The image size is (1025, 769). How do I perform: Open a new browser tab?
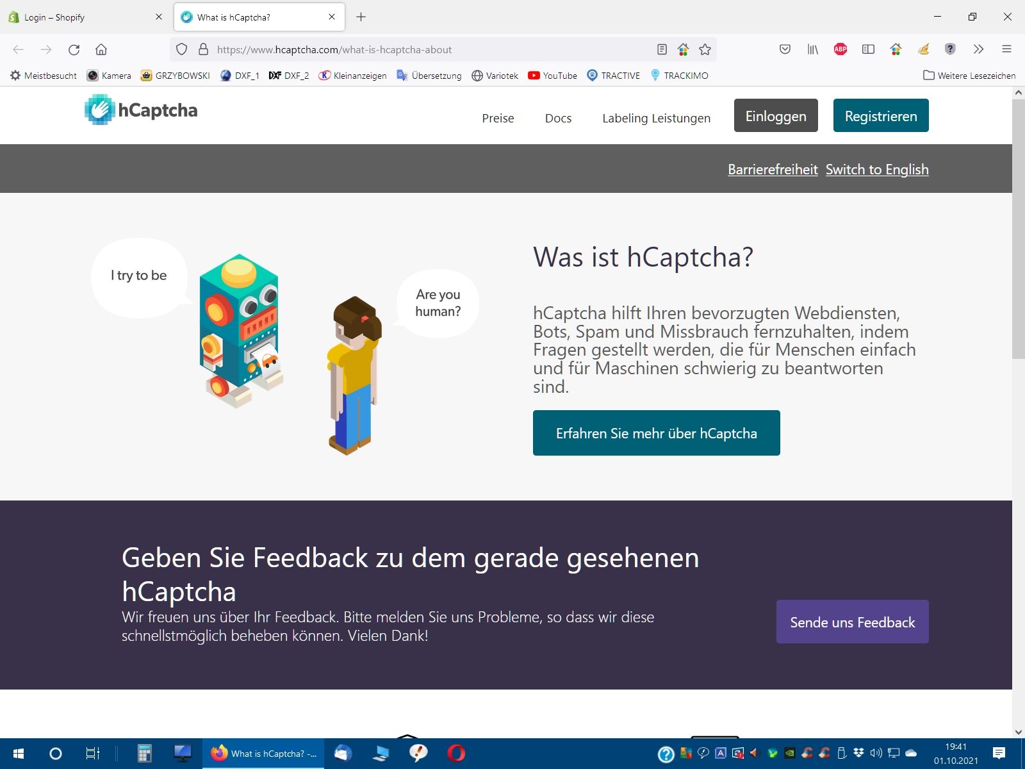coord(361,17)
